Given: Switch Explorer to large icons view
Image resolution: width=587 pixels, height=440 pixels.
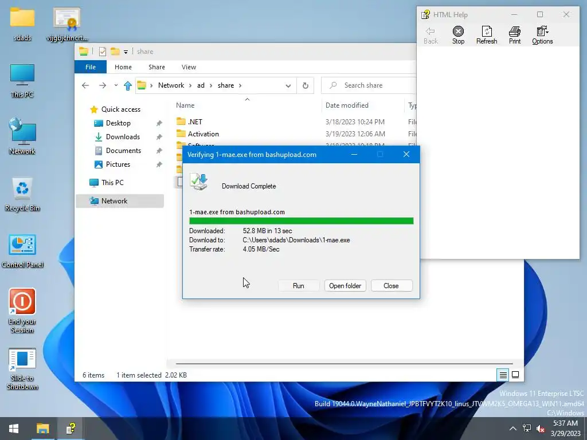Looking at the screenshot, I should click(515, 375).
